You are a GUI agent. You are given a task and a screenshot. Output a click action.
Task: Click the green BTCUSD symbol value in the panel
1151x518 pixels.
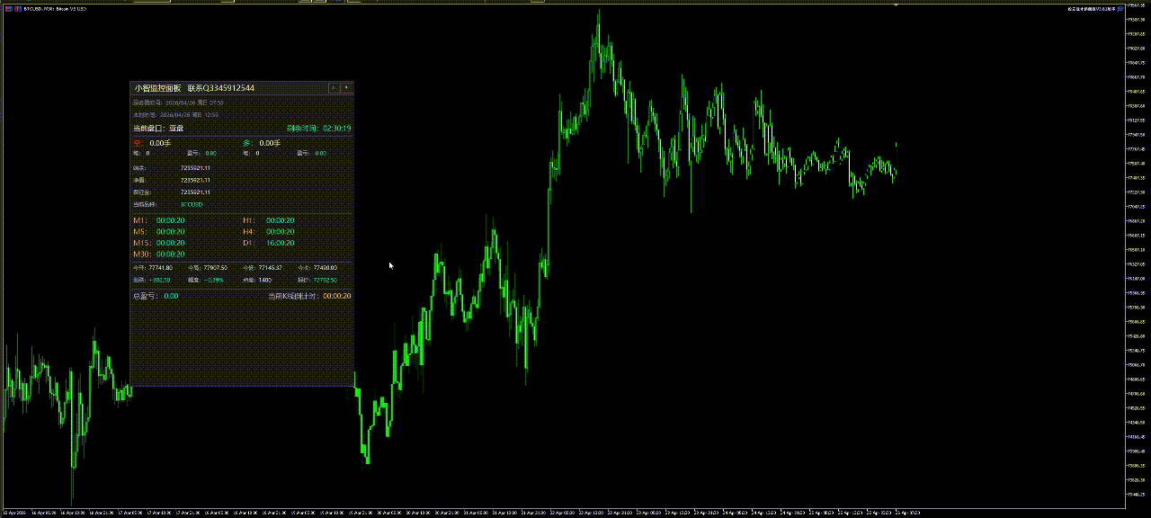(x=192, y=204)
